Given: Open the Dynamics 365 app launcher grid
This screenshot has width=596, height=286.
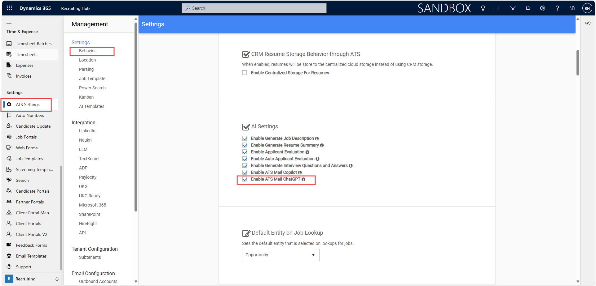Looking at the screenshot, I should [x=10, y=8].
